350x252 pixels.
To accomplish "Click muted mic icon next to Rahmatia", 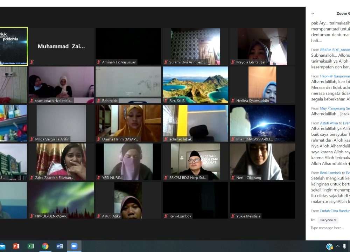I will click(x=99, y=101).
